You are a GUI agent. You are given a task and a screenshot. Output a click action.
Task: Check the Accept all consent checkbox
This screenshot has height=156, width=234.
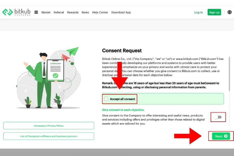pyautogui.click(x=106, y=99)
